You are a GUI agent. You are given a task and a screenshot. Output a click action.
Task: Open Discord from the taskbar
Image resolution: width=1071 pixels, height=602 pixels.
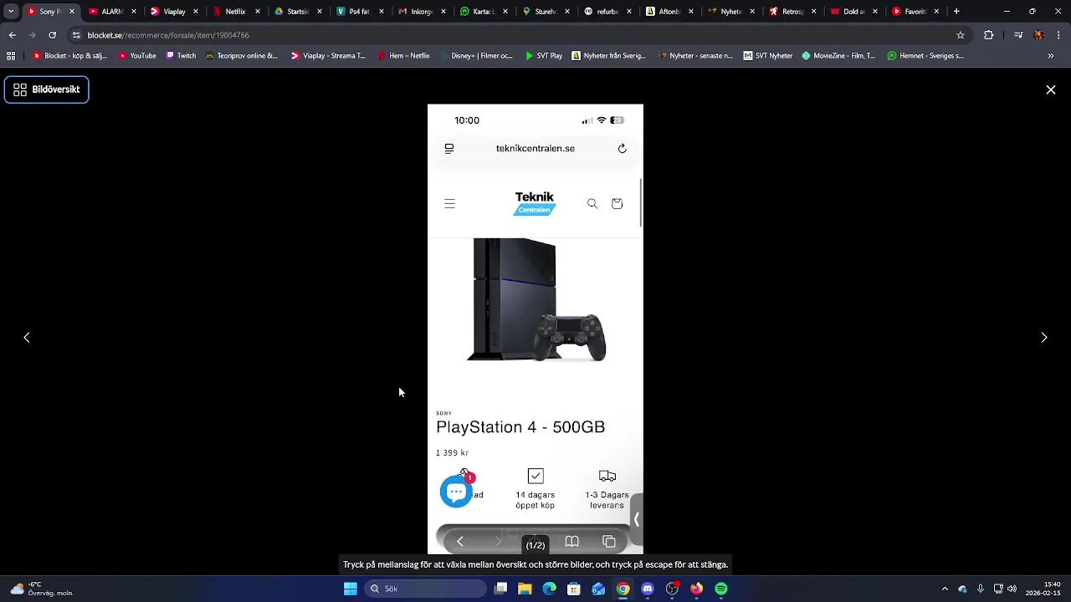648,589
